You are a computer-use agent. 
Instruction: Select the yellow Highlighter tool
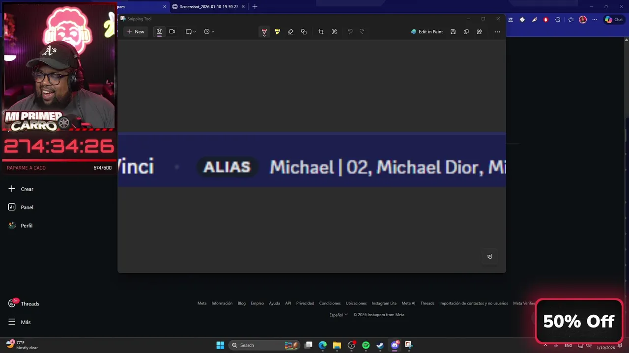click(x=278, y=32)
